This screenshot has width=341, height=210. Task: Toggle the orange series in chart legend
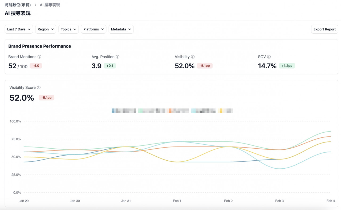point(178,111)
